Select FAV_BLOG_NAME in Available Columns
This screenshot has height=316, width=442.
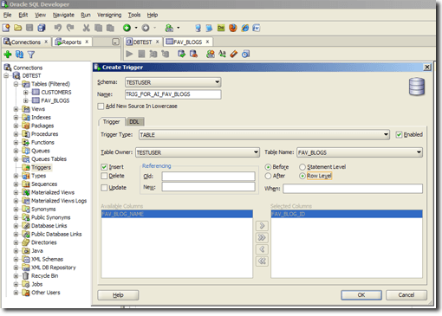click(177, 214)
